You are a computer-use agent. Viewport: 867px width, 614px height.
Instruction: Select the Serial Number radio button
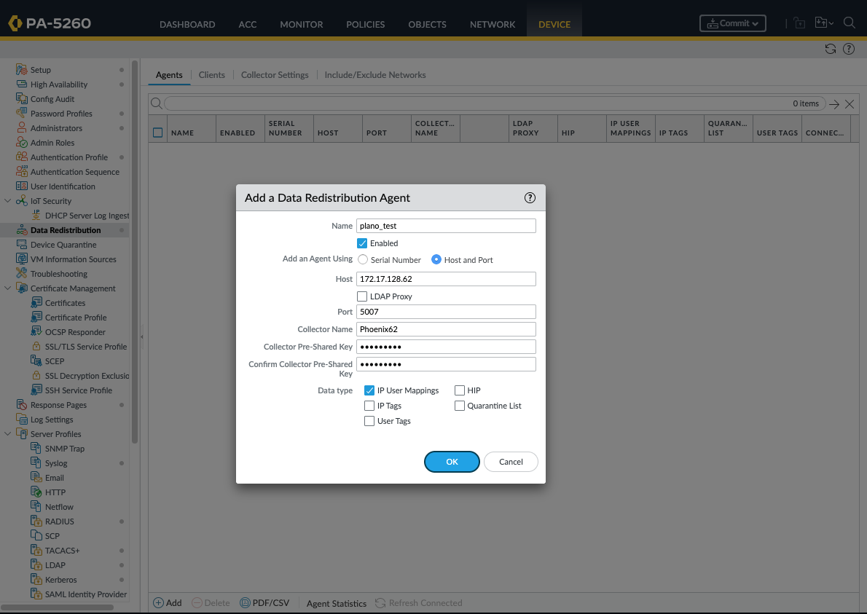coord(363,260)
